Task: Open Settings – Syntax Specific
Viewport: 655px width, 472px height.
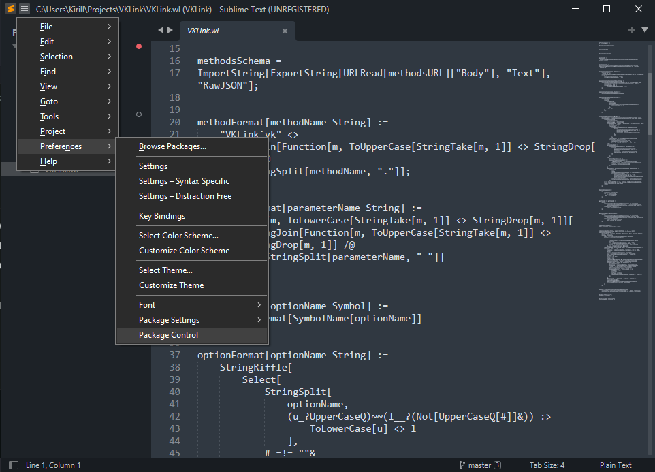Action: (192, 181)
